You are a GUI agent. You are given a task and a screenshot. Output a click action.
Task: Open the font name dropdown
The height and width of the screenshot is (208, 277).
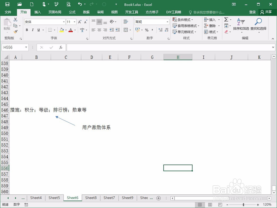64,22
